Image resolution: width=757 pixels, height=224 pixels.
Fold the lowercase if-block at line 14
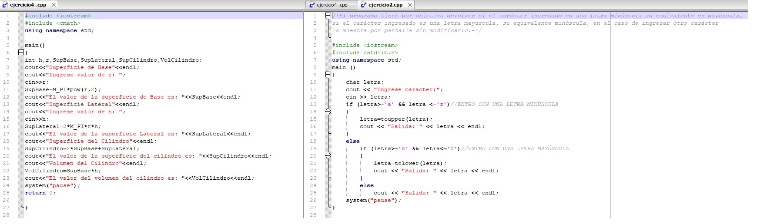click(328, 112)
